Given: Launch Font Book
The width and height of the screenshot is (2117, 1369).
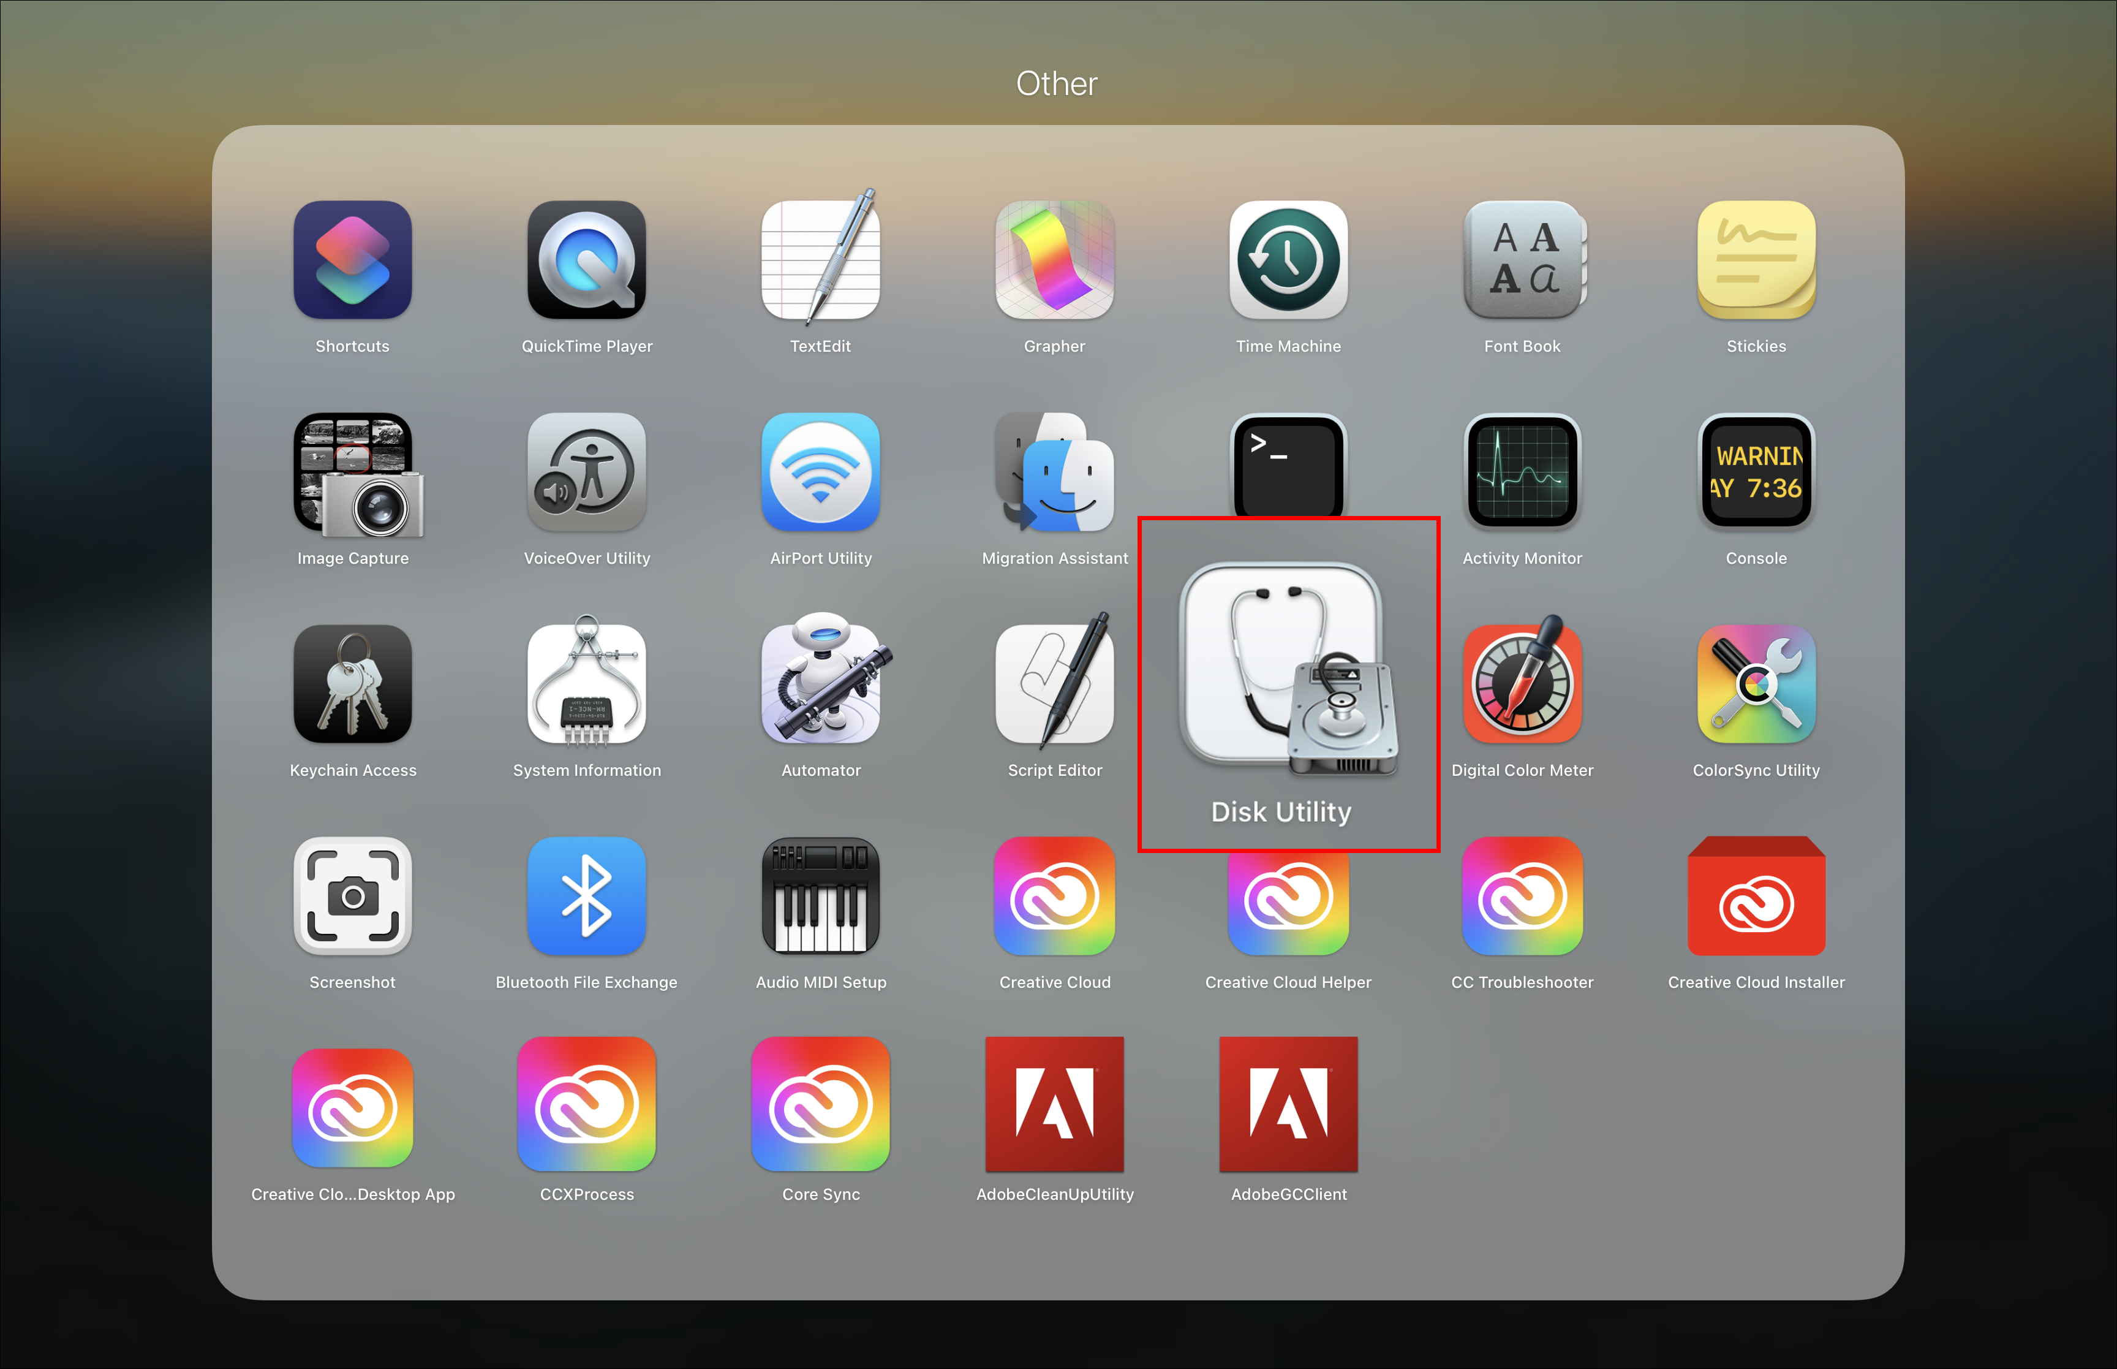Looking at the screenshot, I should tap(1522, 260).
